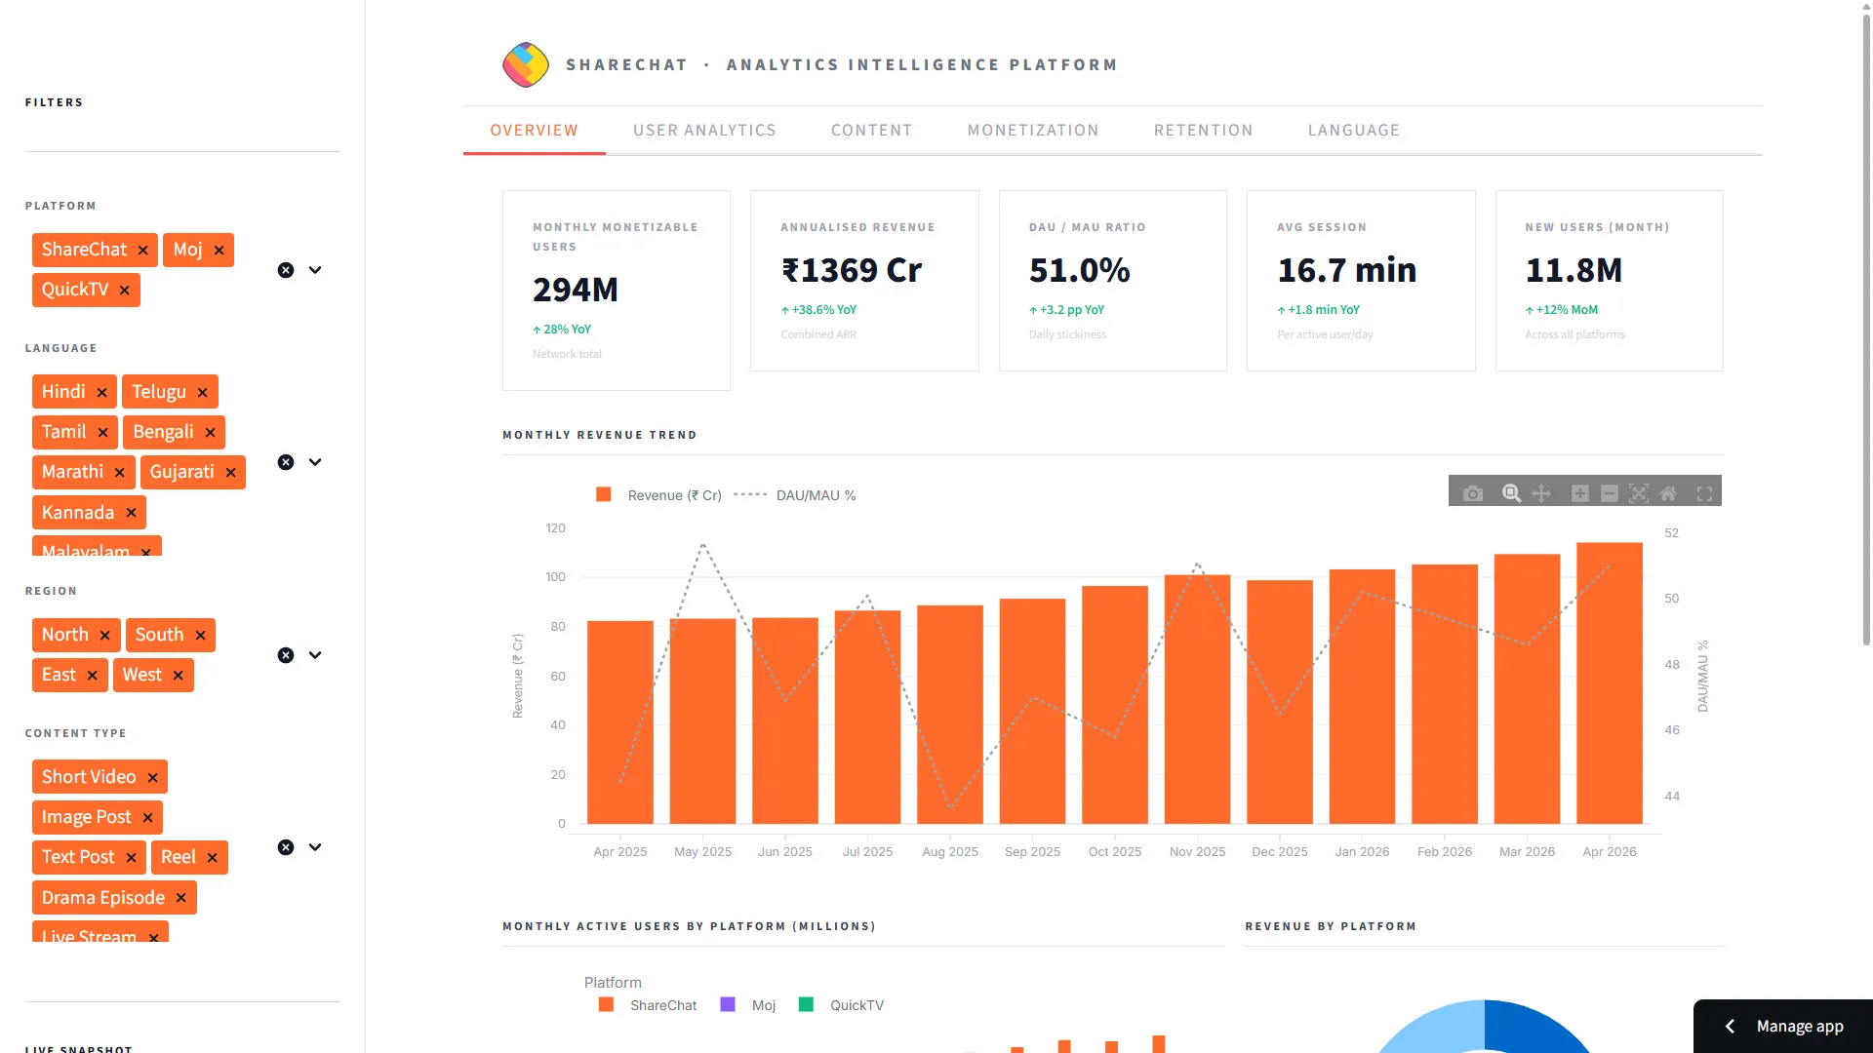1873x1053 pixels.
Task: Zoom out using the minus icon on the chart
Action: (1609, 493)
